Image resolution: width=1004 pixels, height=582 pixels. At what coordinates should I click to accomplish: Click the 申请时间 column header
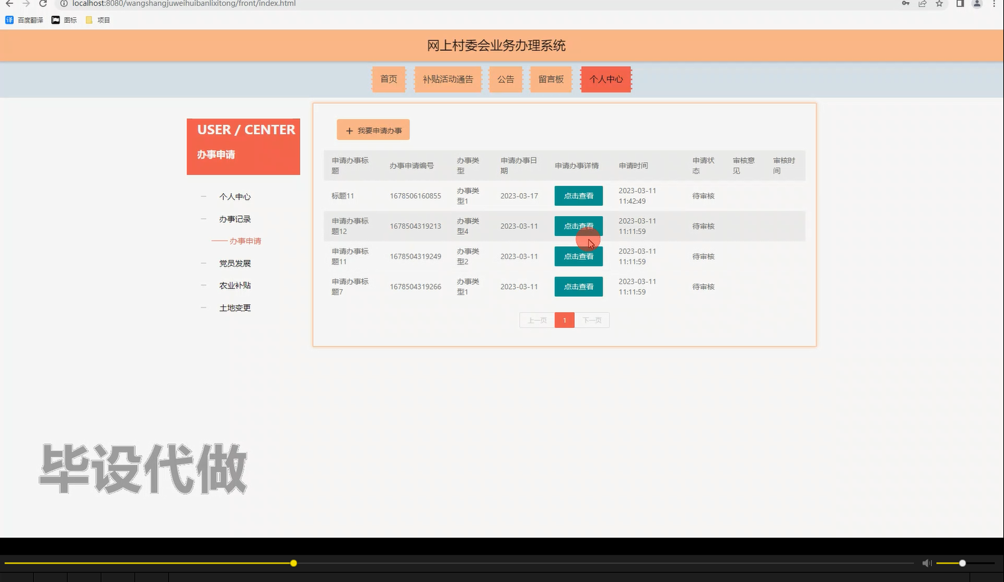pyautogui.click(x=634, y=166)
